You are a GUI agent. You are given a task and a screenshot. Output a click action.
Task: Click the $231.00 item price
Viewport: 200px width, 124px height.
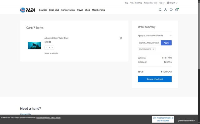pyautogui.click(x=48, y=42)
